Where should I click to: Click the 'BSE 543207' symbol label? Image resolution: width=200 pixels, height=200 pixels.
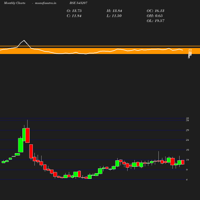tap(78, 3)
